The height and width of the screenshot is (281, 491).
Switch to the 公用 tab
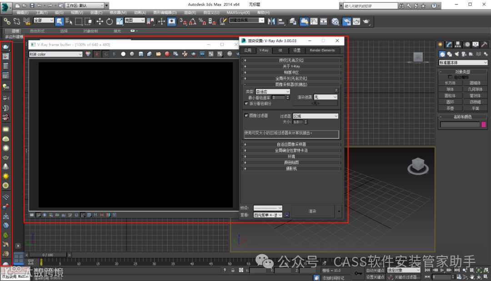pos(248,50)
